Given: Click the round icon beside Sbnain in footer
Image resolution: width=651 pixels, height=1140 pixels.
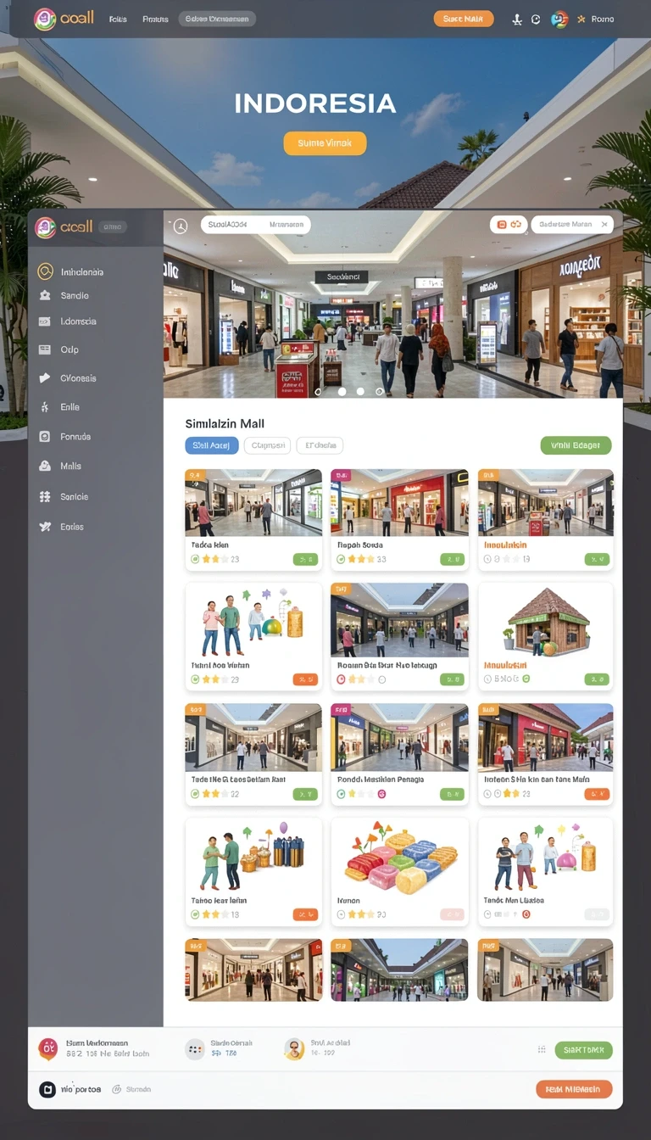Looking at the screenshot, I should click(x=117, y=1089).
